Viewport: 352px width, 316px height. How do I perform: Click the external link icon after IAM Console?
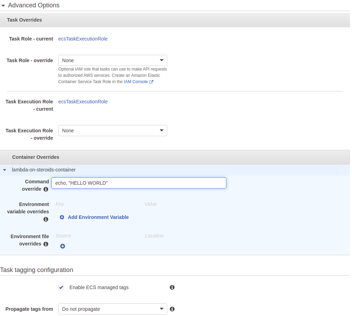[x=152, y=82]
